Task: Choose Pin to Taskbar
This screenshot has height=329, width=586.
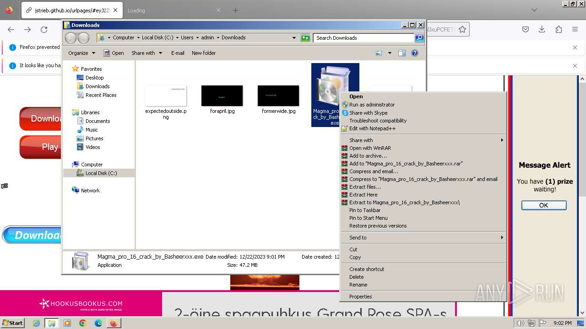Action: [365, 210]
